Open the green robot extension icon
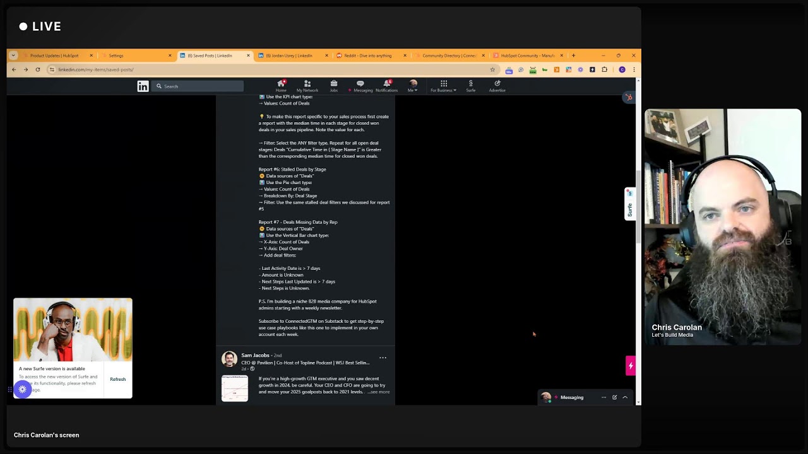This screenshot has width=808, height=454. click(533, 70)
